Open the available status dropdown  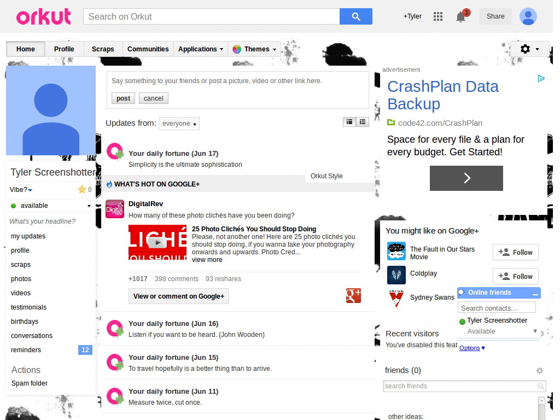89,206
